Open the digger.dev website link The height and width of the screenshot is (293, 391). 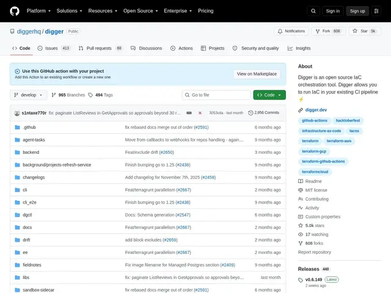[x=316, y=110]
